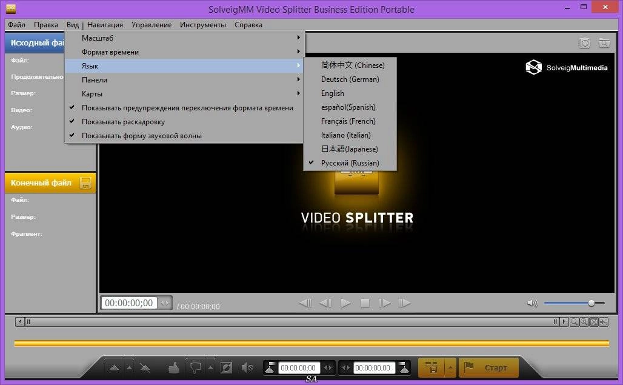Take a snapshot with the camera icon
This screenshot has width=623, height=385.
click(x=584, y=43)
